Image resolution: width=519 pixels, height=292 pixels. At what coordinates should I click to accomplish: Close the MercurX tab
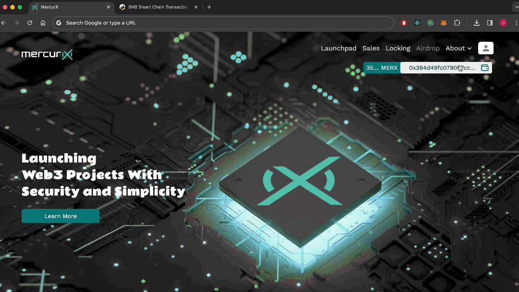pos(108,7)
